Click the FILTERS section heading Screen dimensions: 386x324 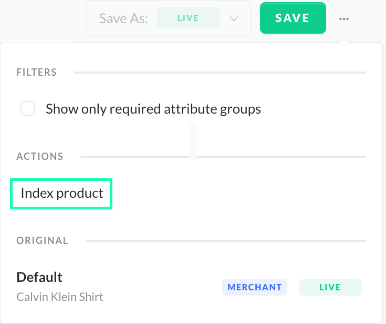(x=36, y=72)
